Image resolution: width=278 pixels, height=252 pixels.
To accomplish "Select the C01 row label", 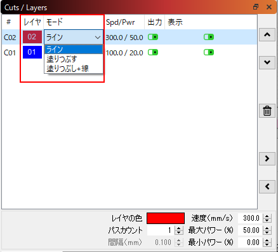I will click(10, 53).
